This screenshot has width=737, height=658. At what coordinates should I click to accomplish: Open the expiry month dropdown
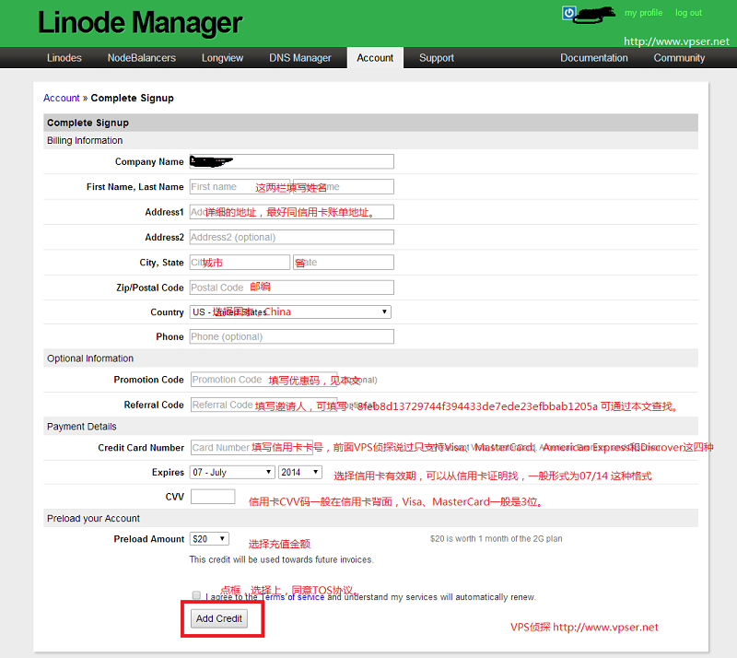[x=232, y=472]
